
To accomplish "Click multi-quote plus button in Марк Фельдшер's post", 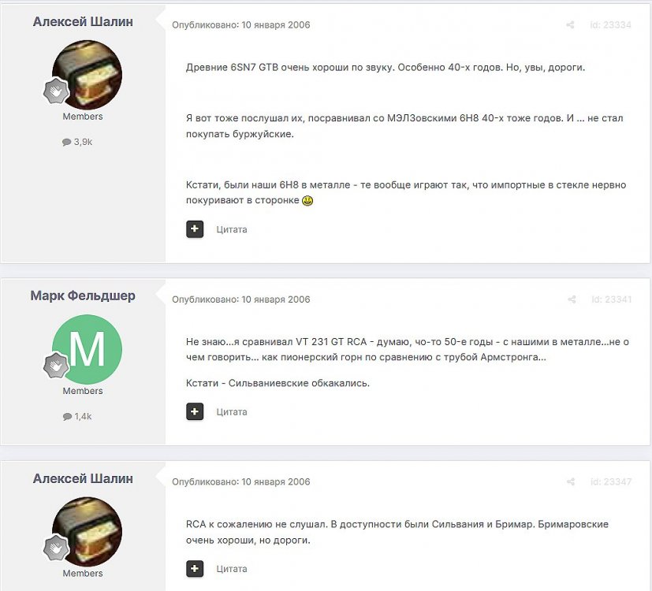I will pos(195,411).
